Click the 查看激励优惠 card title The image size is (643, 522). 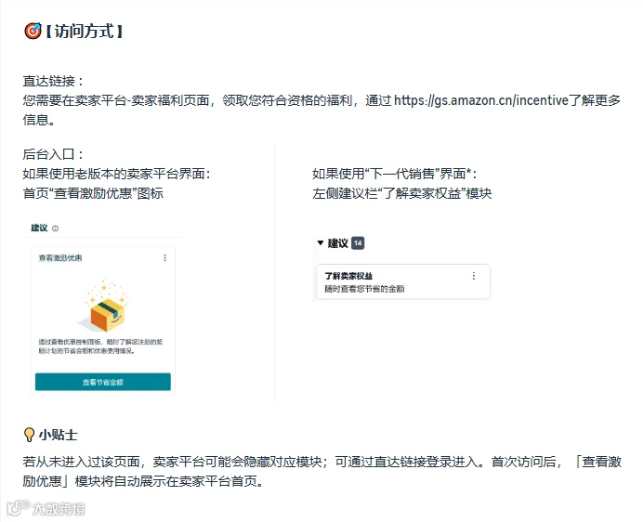pyautogui.click(x=60, y=258)
